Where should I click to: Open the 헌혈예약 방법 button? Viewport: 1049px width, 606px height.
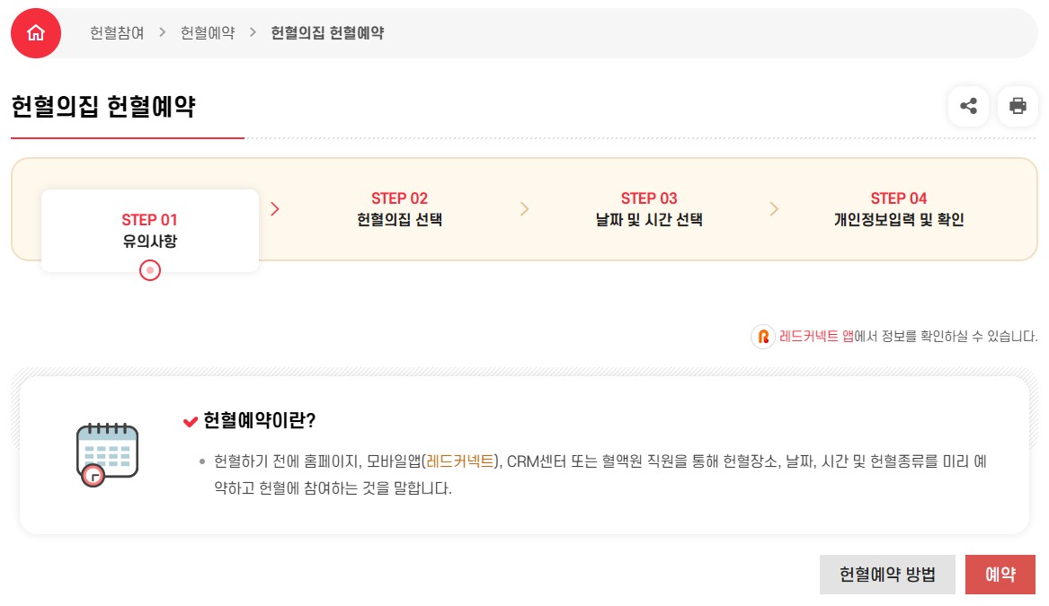coord(887,574)
